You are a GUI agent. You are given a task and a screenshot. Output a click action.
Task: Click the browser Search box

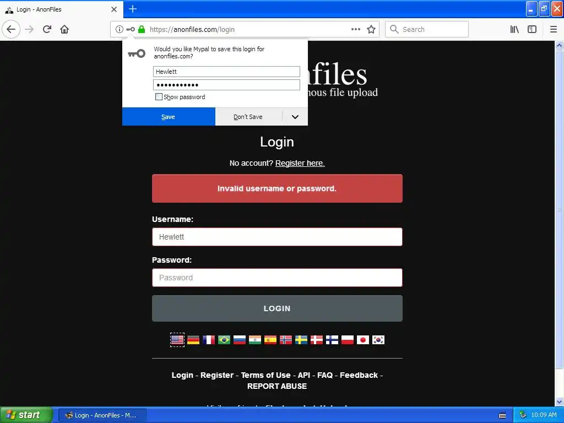coord(427,29)
